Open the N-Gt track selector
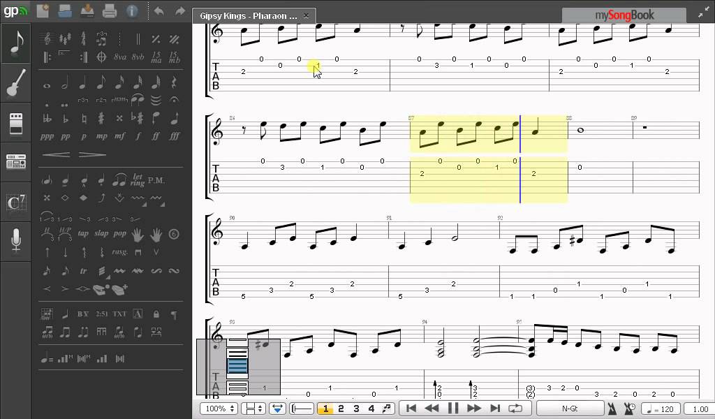The height and width of the screenshot is (419, 715). coord(570,409)
